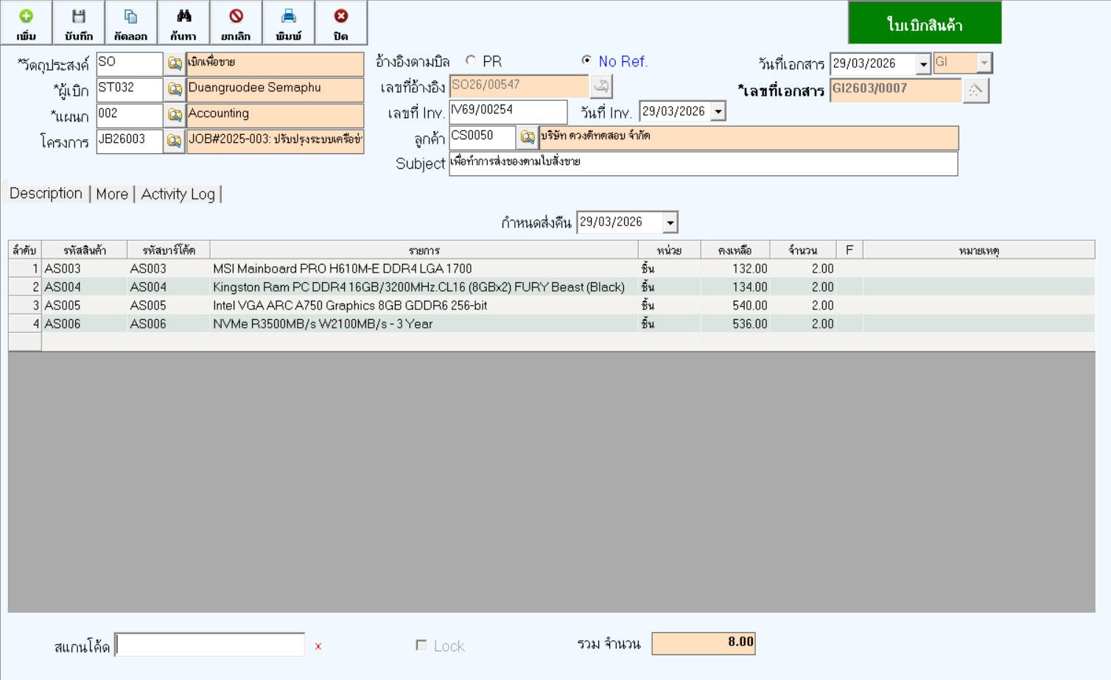
Task: Click the green Add (เพิ่ม) toolbar icon
Action: 26,23
